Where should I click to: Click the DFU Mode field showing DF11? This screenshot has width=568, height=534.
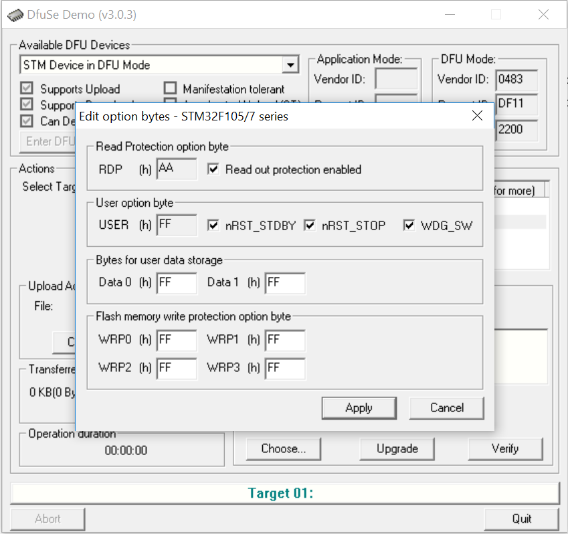(x=516, y=104)
